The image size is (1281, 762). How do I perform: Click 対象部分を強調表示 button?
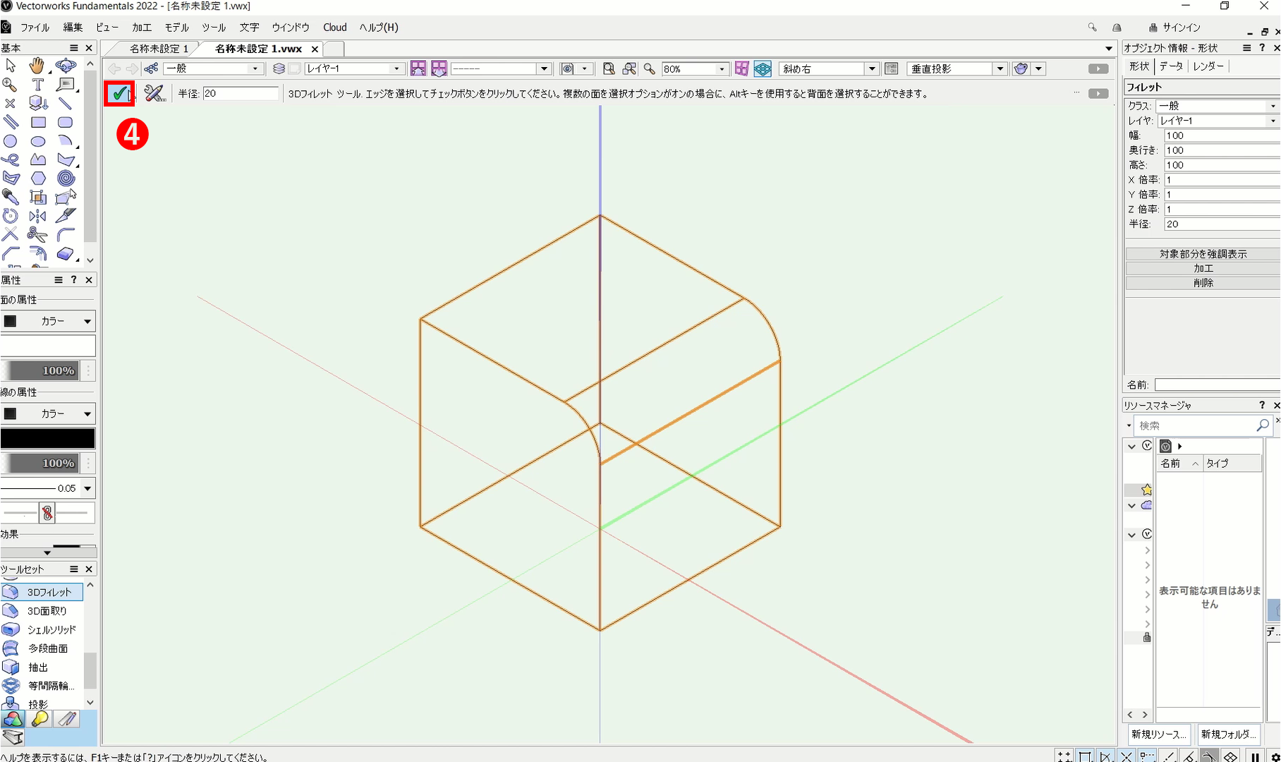pos(1203,253)
